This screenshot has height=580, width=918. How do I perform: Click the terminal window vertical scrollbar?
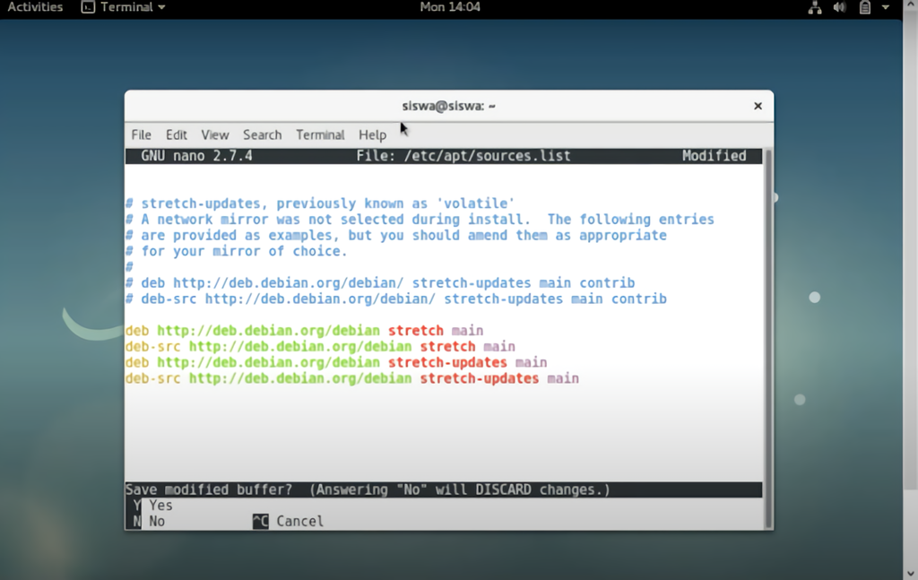coord(768,339)
